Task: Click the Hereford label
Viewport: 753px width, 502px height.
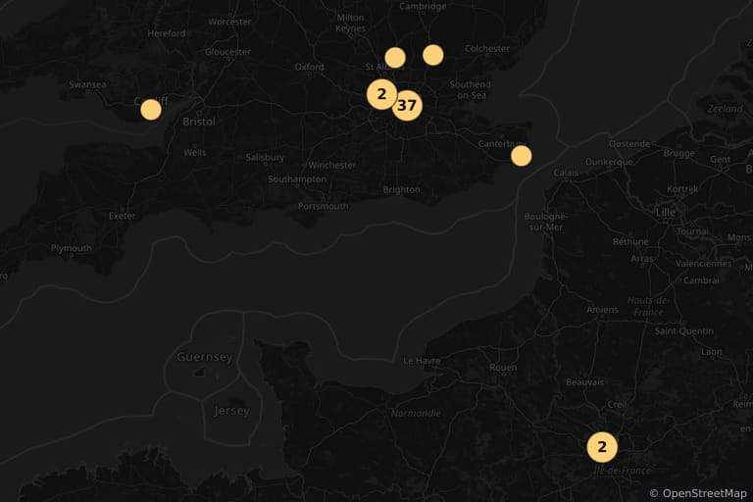Action: tap(166, 33)
